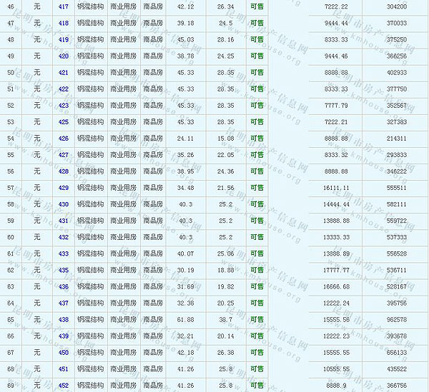
Task: Click room 450 link
Action: [64, 352]
